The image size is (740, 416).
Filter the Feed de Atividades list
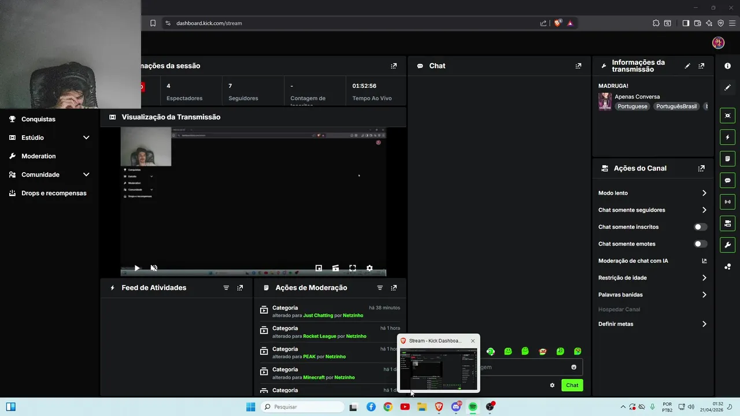(226, 288)
